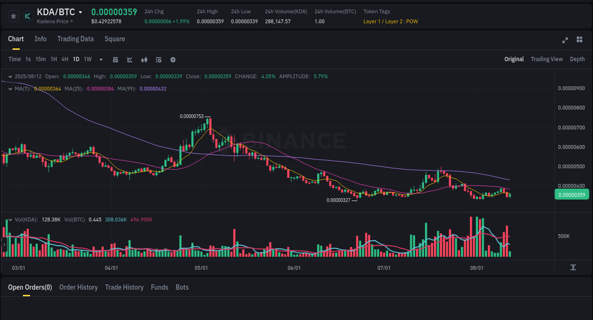The image size is (593, 320).
Task: Select the 4H timeframe
Action: [x=65, y=59]
